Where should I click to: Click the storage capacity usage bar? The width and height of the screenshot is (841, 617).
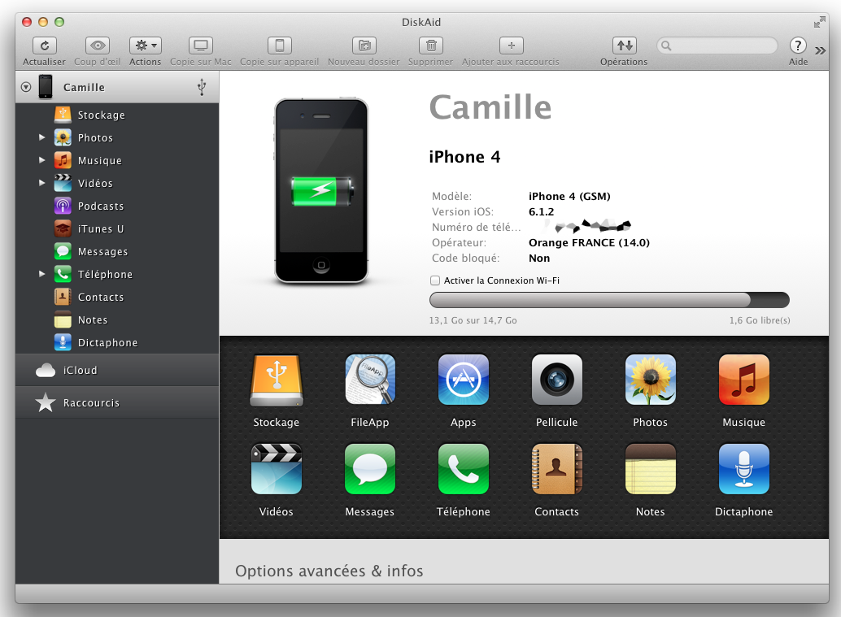[x=609, y=300]
